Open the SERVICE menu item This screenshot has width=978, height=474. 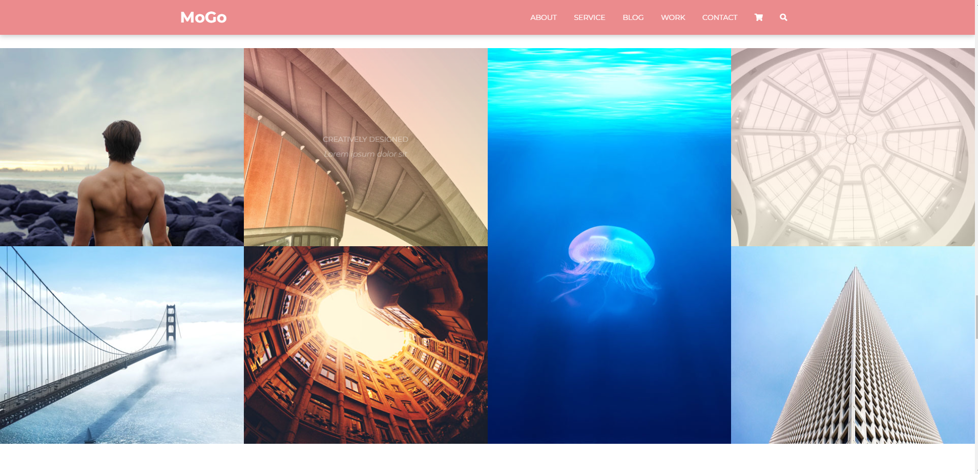(589, 17)
